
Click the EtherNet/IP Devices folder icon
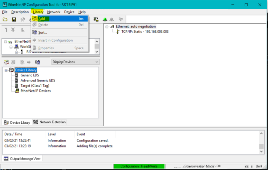click(x=17, y=91)
